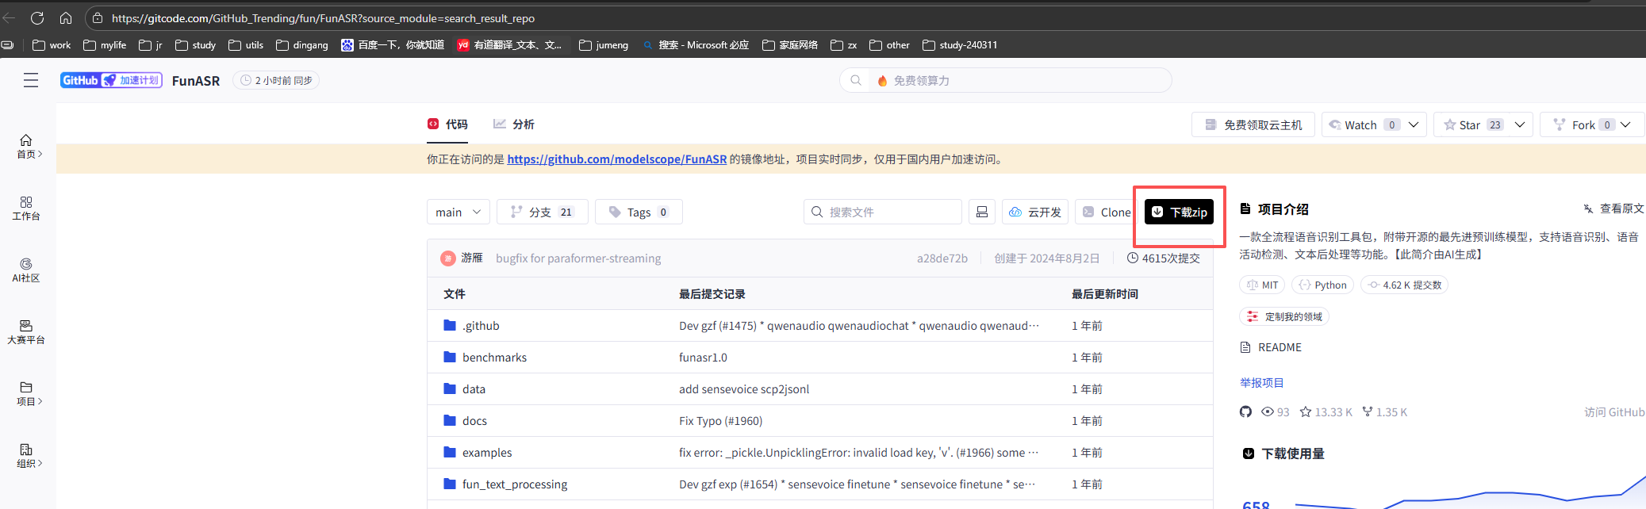Image resolution: width=1646 pixels, height=509 pixels.
Task: Switch to the 分析 tab
Action: tap(514, 124)
